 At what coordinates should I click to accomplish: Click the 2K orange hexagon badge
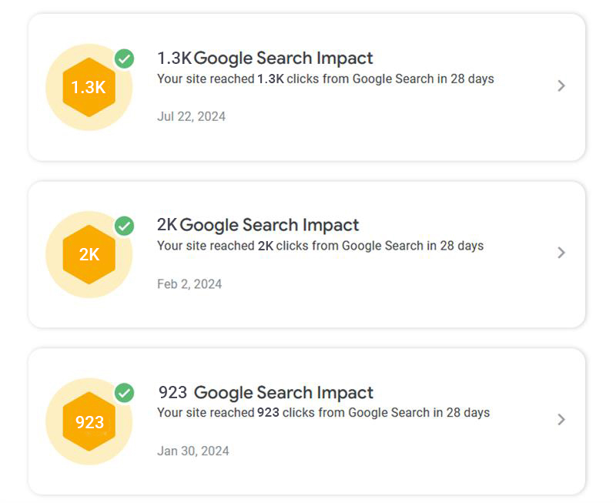(x=89, y=254)
